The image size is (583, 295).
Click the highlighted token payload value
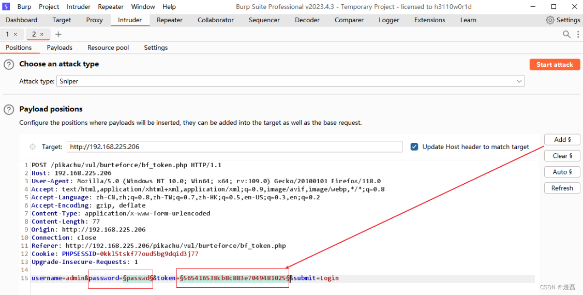click(234, 278)
